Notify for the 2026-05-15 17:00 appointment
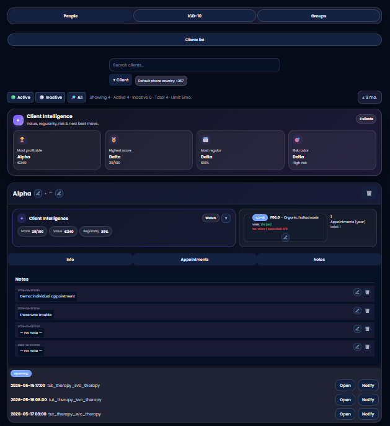This screenshot has height=426, width=390. [368, 386]
